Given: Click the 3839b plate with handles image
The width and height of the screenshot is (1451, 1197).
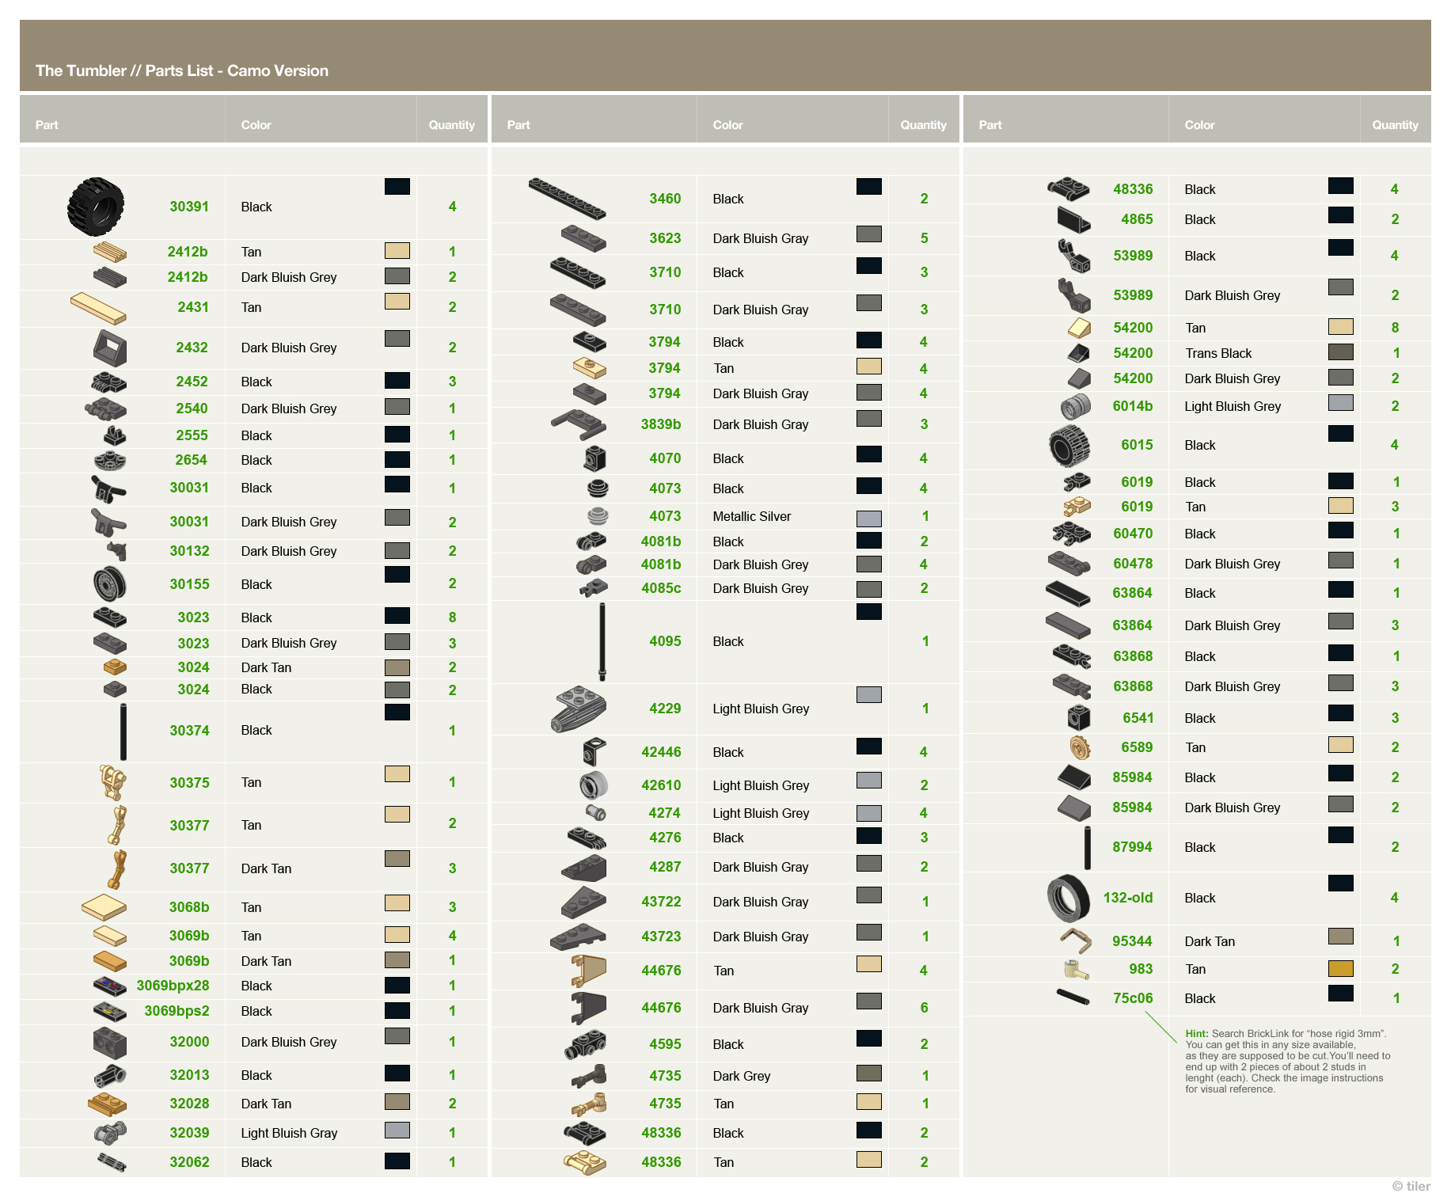Looking at the screenshot, I should [578, 424].
